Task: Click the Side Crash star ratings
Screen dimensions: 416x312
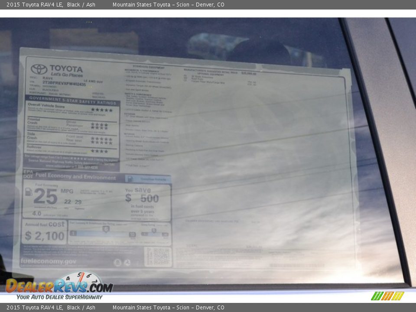Action: 101,140
